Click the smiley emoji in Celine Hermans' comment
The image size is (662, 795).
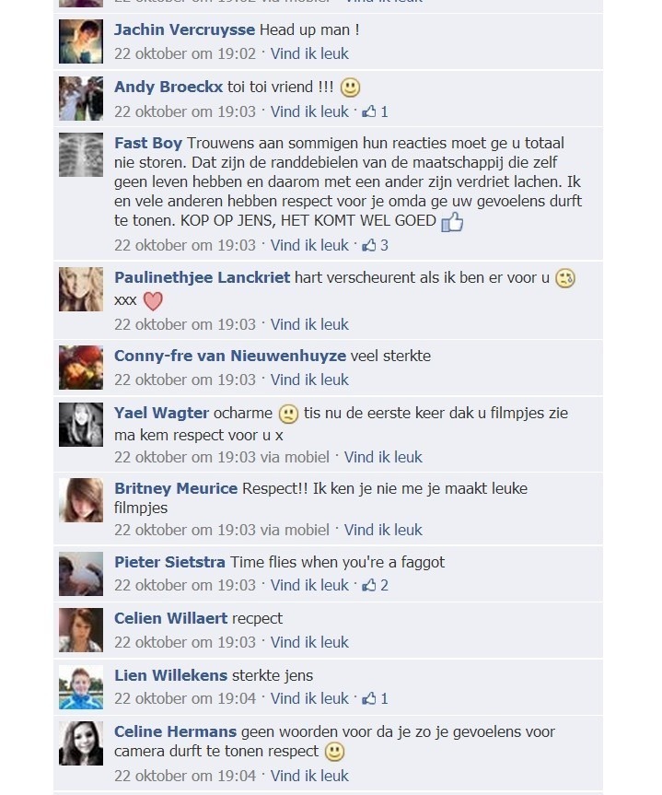334,752
